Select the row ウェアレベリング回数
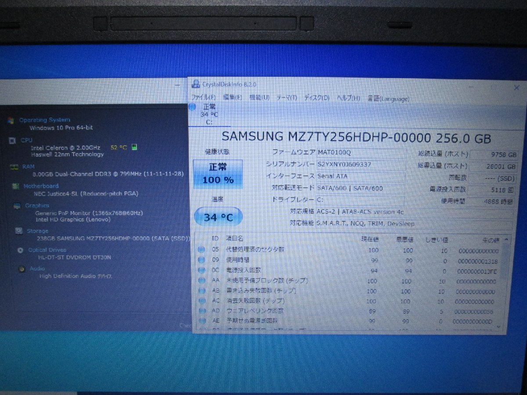 (347, 311)
